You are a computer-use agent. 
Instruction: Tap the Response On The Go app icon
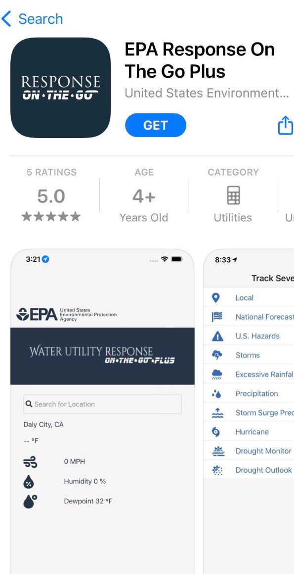click(x=61, y=88)
